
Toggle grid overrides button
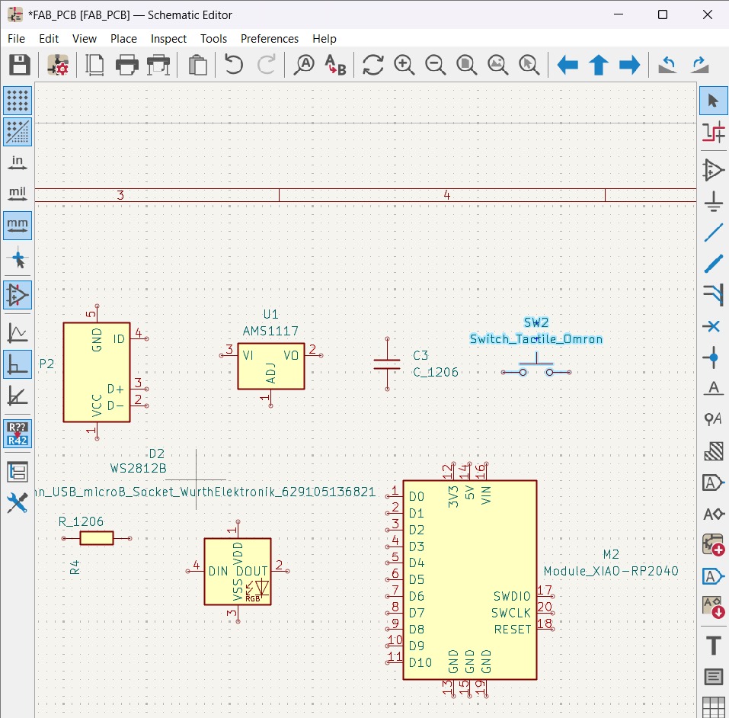pos(18,132)
